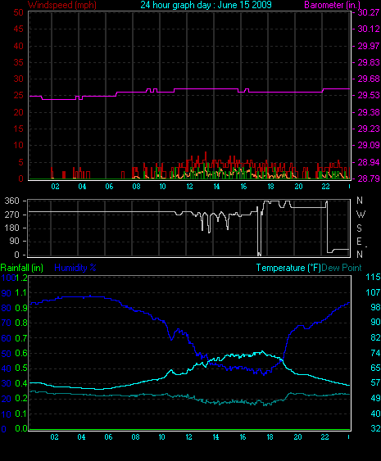
Task: Select the 29.68 barometer scale value
Action: tap(369, 79)
